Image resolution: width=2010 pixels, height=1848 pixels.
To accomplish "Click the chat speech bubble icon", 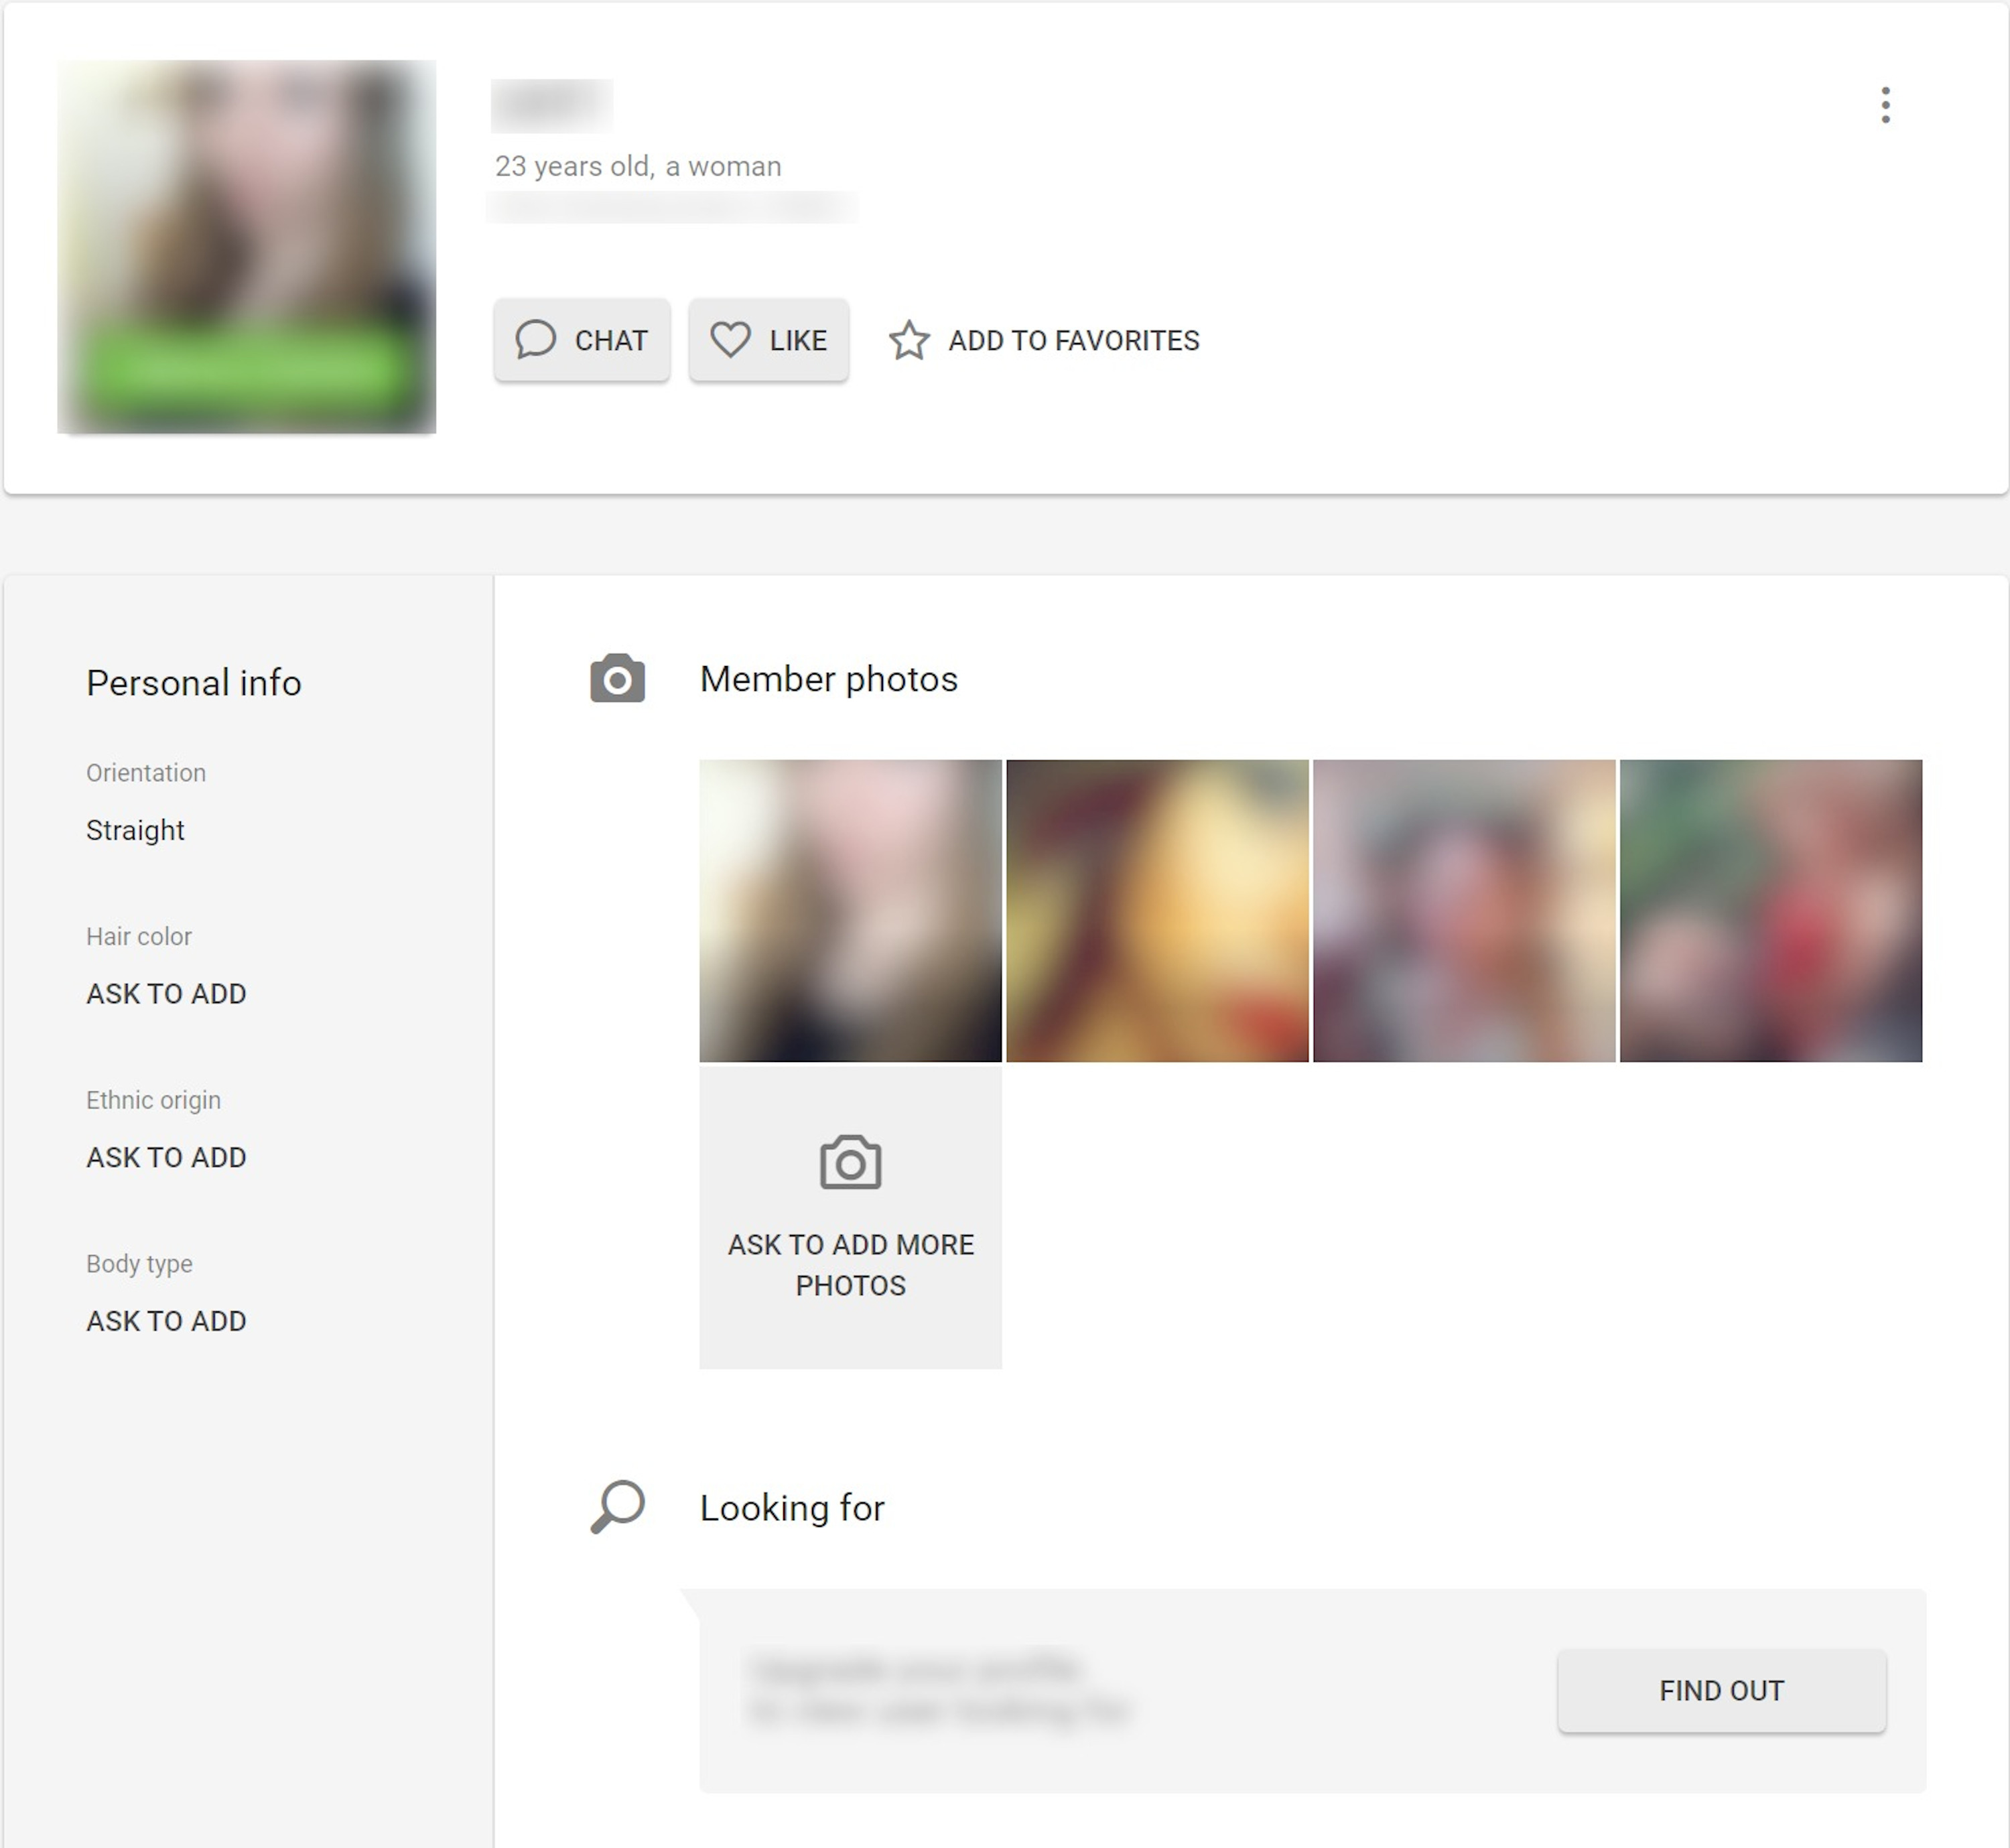I will (x=535, y=340).
